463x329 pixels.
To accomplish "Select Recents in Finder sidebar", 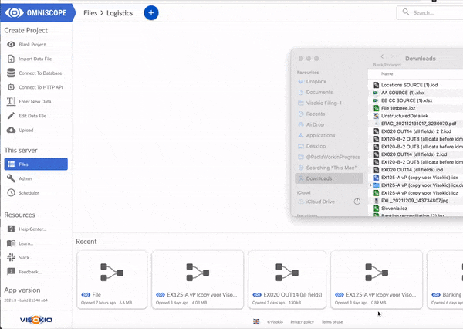I will point(316,114).
